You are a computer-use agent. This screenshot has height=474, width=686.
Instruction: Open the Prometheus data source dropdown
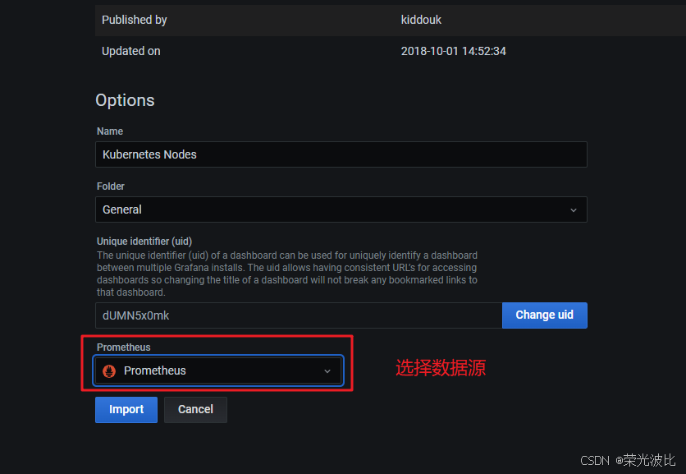[x=218, y=370]
